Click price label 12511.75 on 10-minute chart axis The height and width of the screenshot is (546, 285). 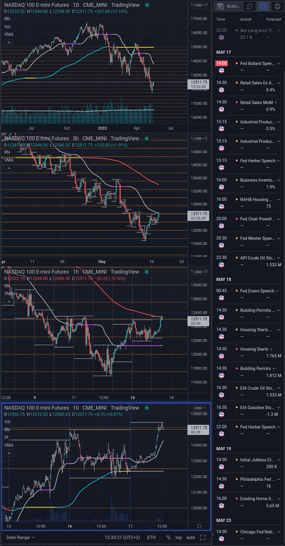(x=198, y=430)
